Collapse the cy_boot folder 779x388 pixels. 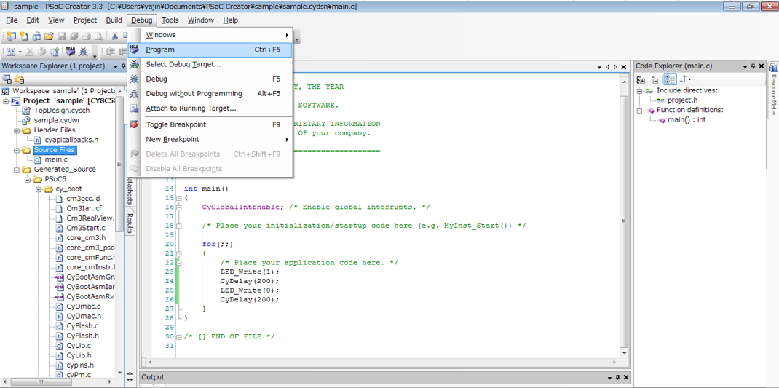tap(37, 189)
